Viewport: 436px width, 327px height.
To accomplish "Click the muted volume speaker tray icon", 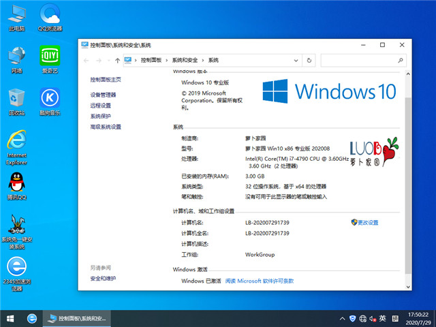I will [x=373, y=319].
